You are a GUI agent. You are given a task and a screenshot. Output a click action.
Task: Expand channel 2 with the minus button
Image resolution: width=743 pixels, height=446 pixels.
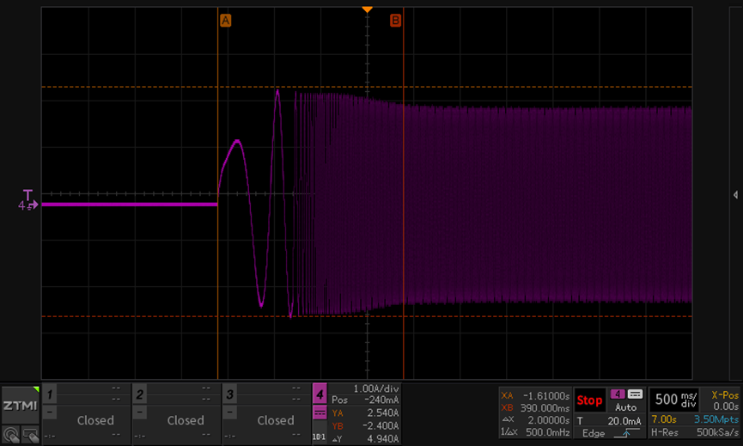[139, 412]
